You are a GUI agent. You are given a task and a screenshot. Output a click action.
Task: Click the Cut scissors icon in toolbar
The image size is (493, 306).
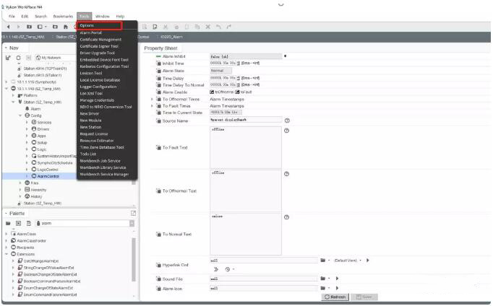[166, 27]
